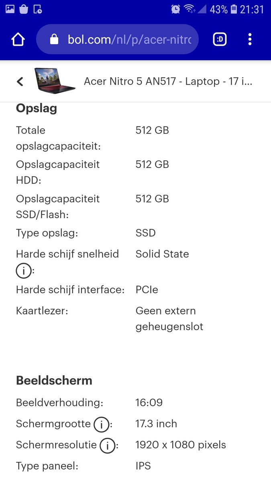271x482 pixels.
Task: Open info icon for Harde schijf snelheid
Action: [x=23, y=272]
